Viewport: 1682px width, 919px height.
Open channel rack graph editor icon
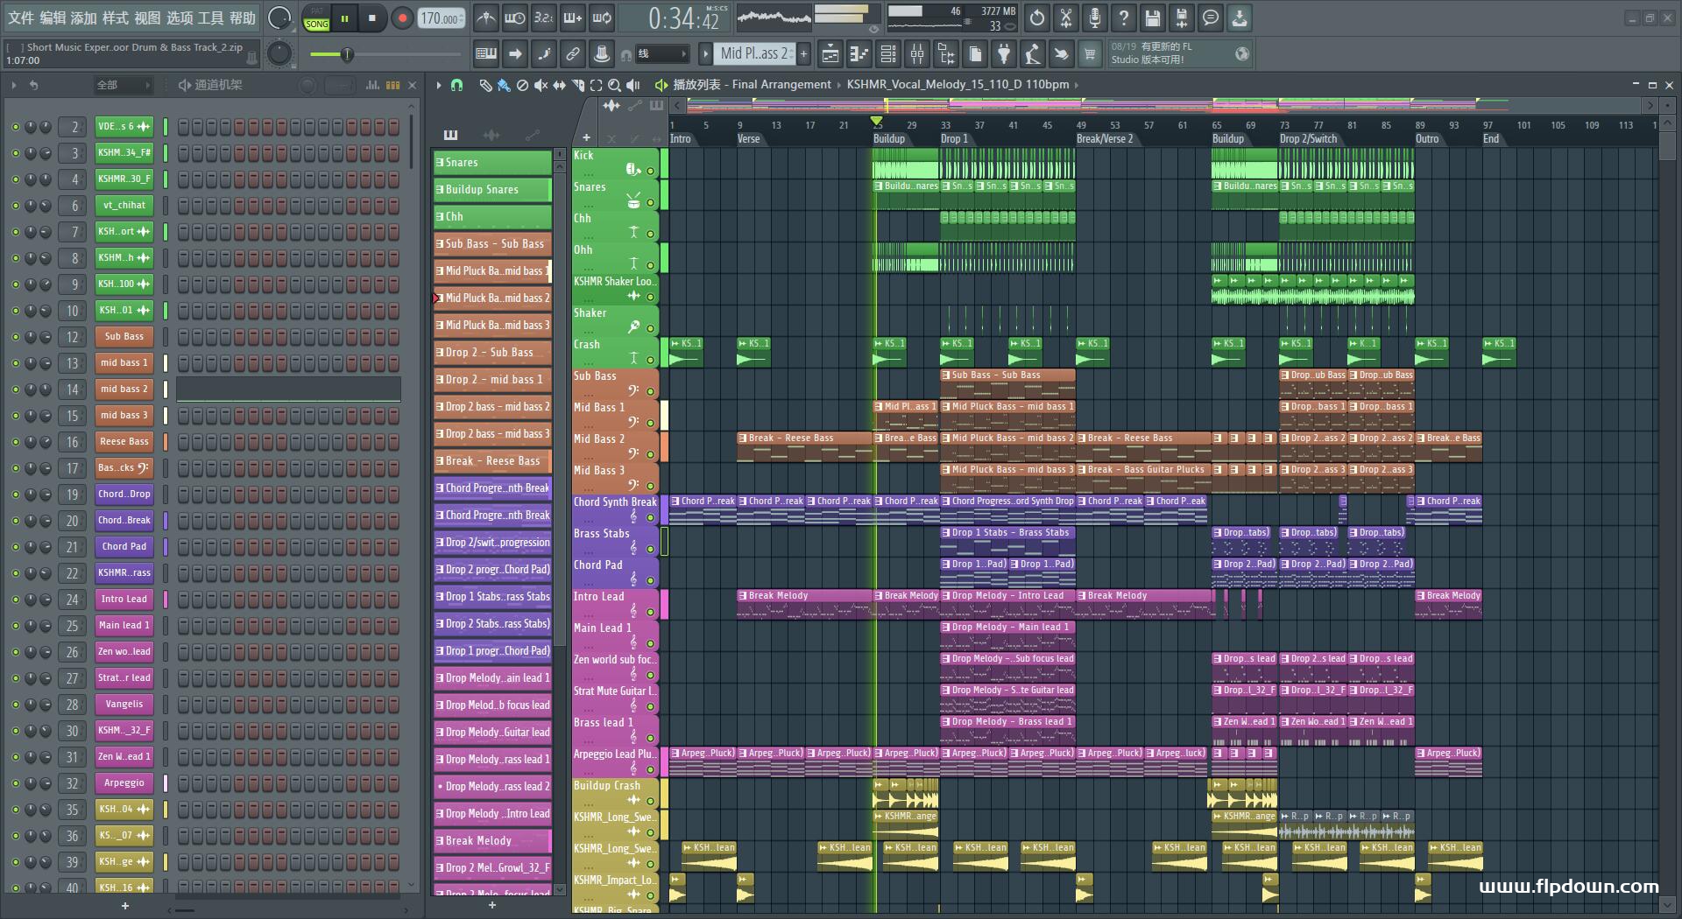[x=372, y=85]
